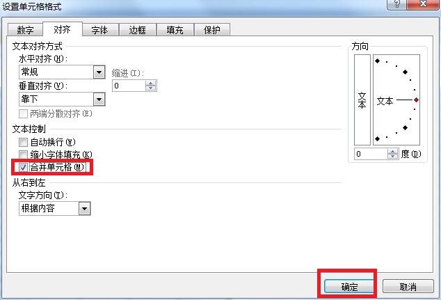This screenshot has height=300, width=441.
Task: Click the bottom diamond in orientation dial
Action: tap(378, 139)
